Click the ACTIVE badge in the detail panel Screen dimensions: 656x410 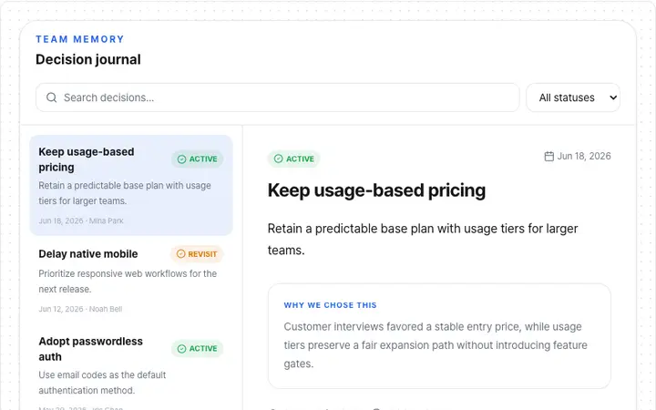(x=293, y=159)
